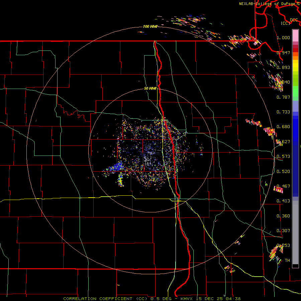301x301 pixels.
Task: Click the 100 NMI range ring label
Action: pos(150,26)
